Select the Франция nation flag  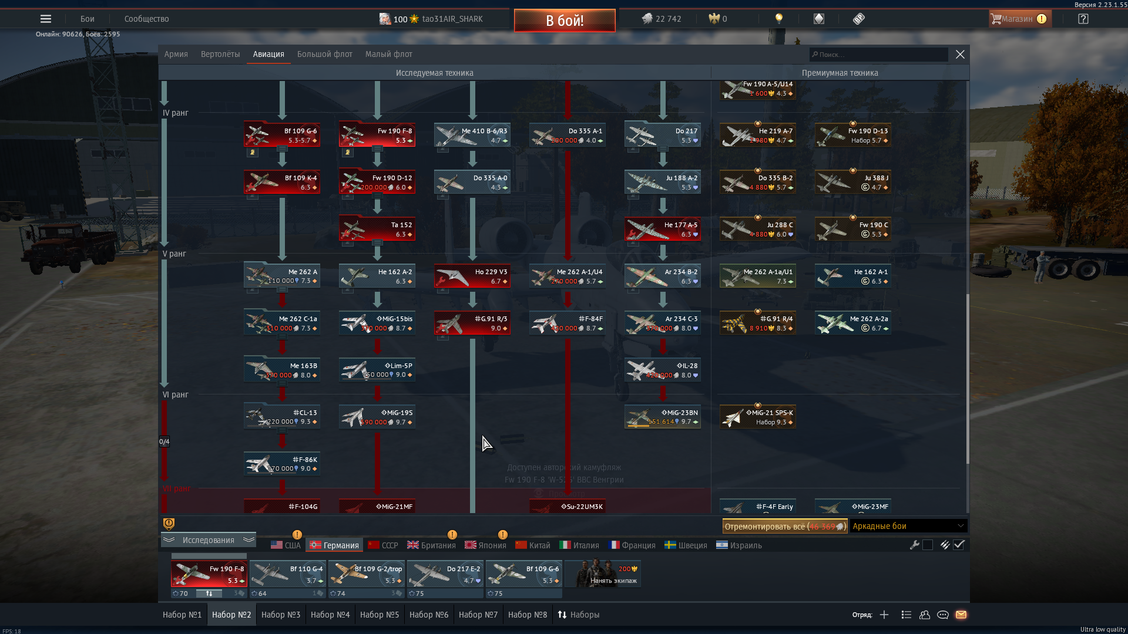pyautogui.click(x=614, y=545)
